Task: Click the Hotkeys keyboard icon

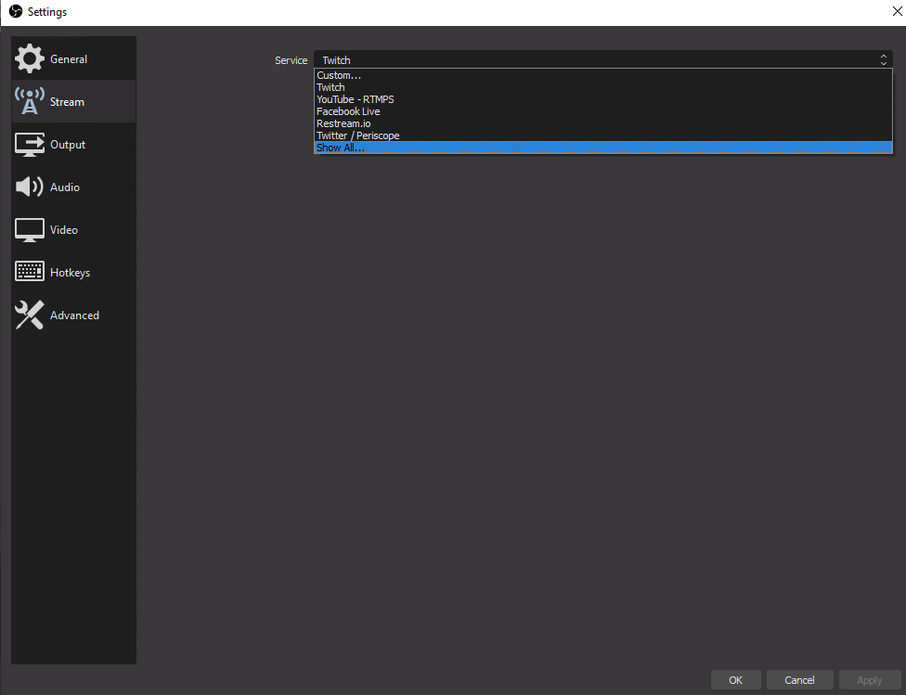Action: coord(30,271)
